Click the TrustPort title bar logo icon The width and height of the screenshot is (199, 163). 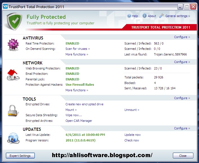[5, 7]
